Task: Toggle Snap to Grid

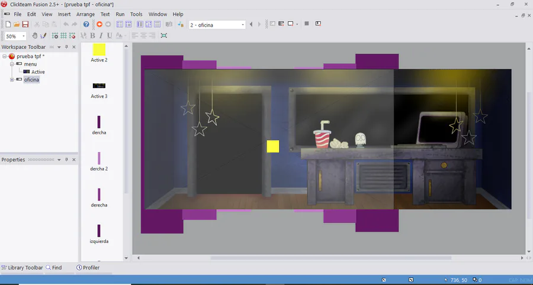Action: coord(72,35)
